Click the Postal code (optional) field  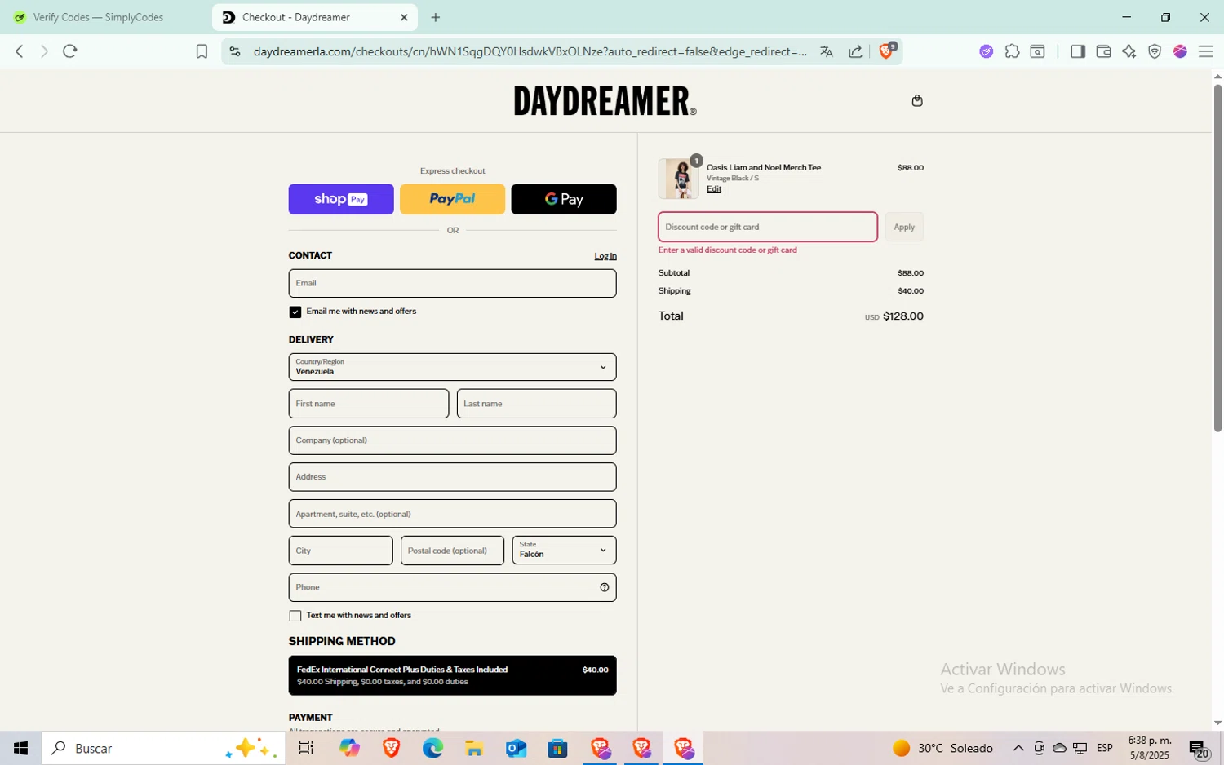pos(452,551)
